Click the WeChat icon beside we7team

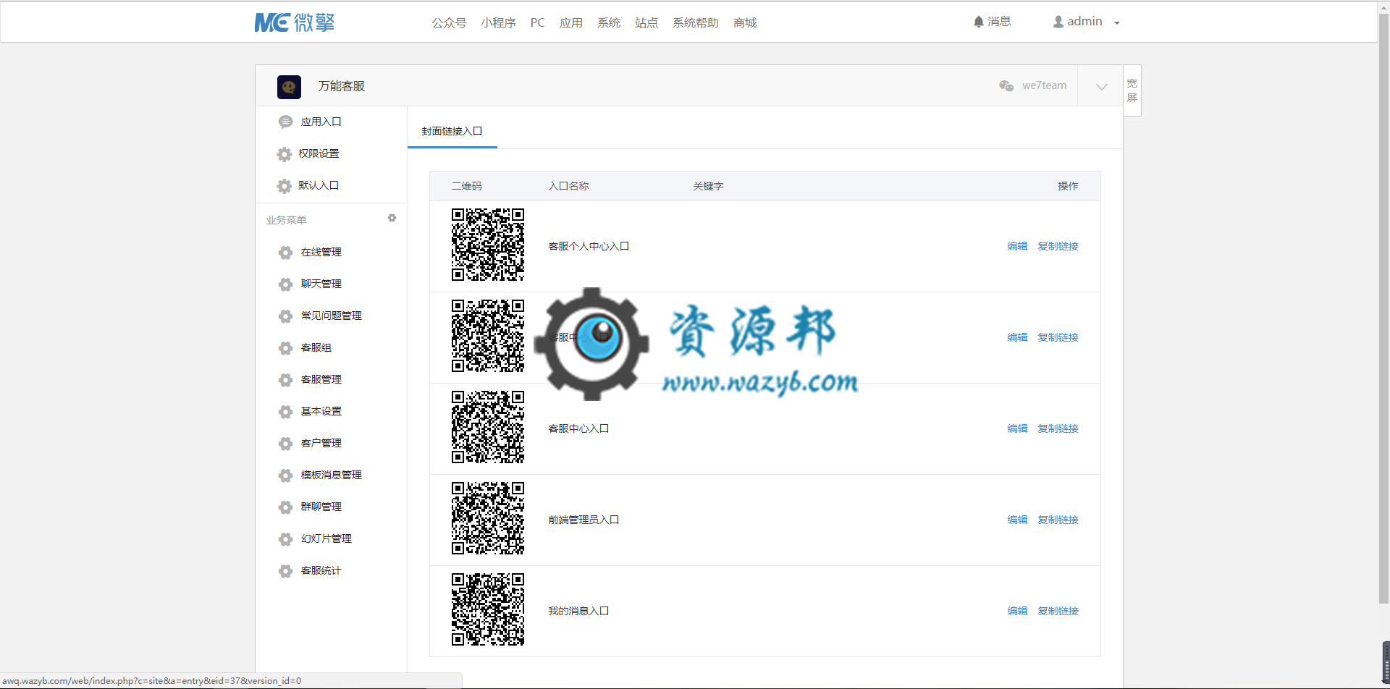[x=1006, y=85]
